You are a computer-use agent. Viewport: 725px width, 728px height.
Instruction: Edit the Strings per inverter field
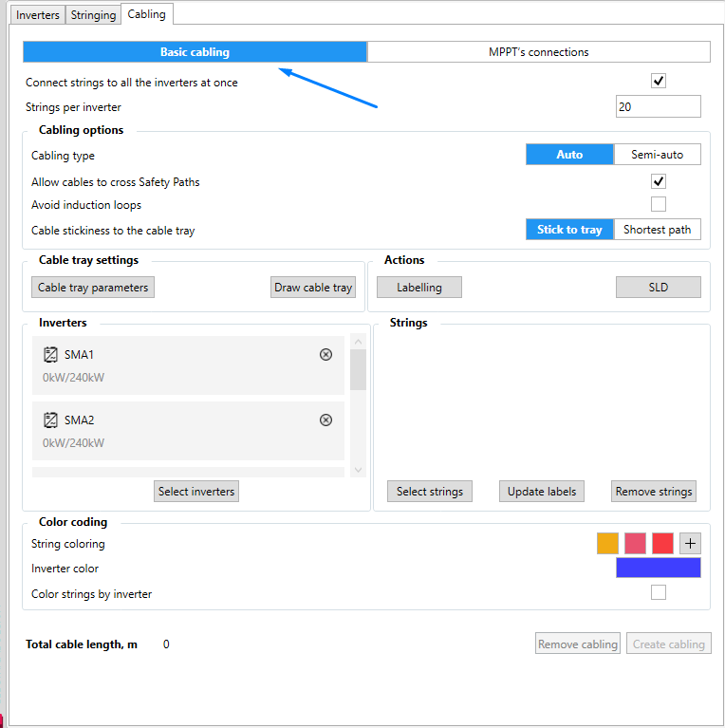[x=659, y=107]
